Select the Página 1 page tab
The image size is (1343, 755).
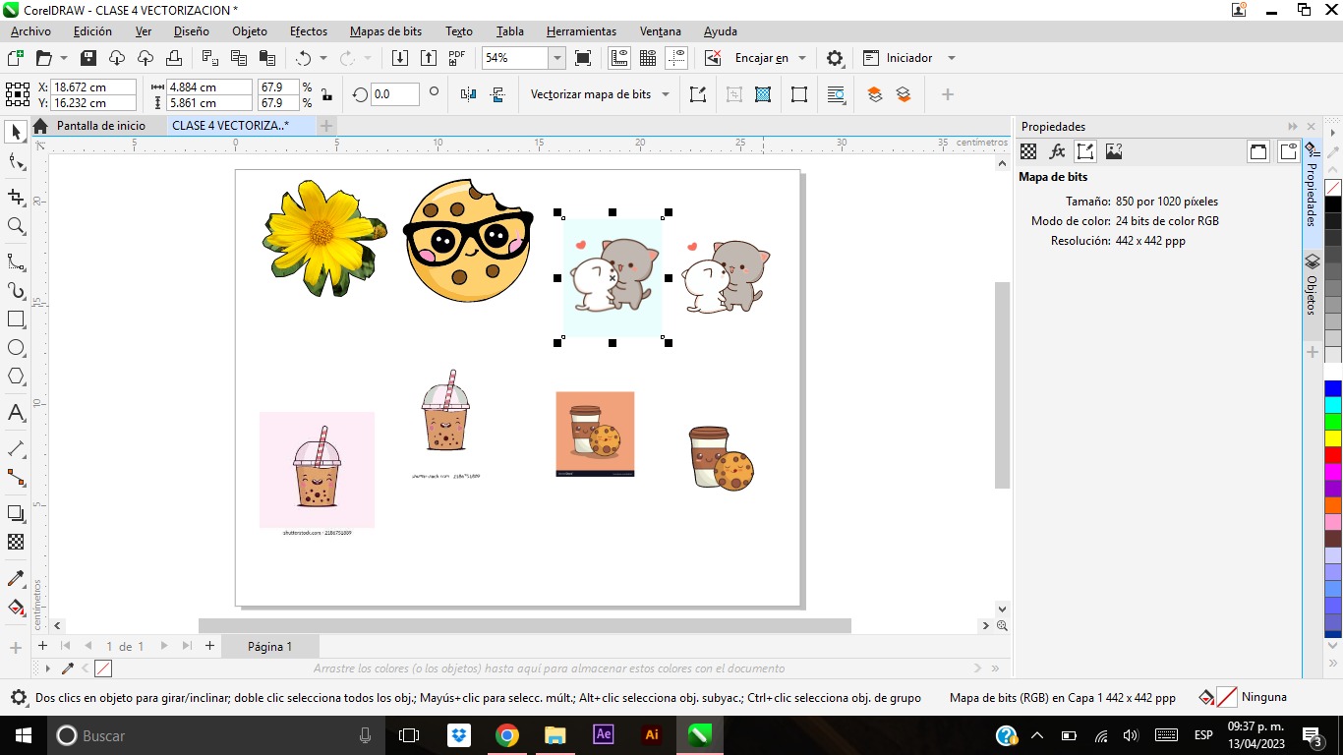pos(270,646)
